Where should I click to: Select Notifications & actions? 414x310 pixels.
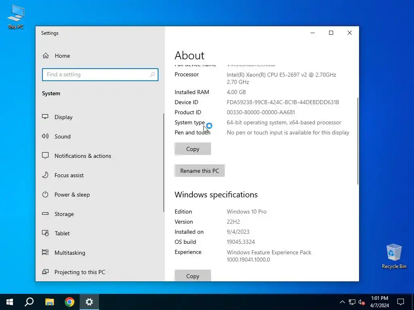click(x=82, y=156)
